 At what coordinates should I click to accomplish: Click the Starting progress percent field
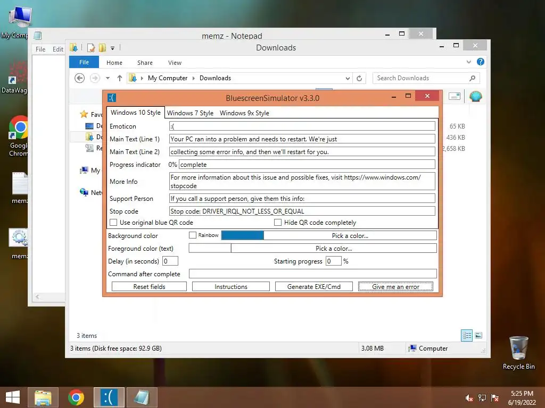[333, 261]
